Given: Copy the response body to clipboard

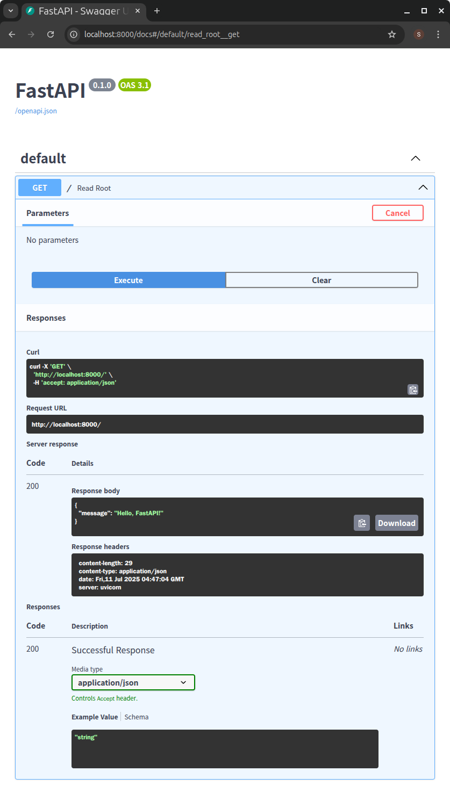Looking at the screenshot, I should pos(362,523).
